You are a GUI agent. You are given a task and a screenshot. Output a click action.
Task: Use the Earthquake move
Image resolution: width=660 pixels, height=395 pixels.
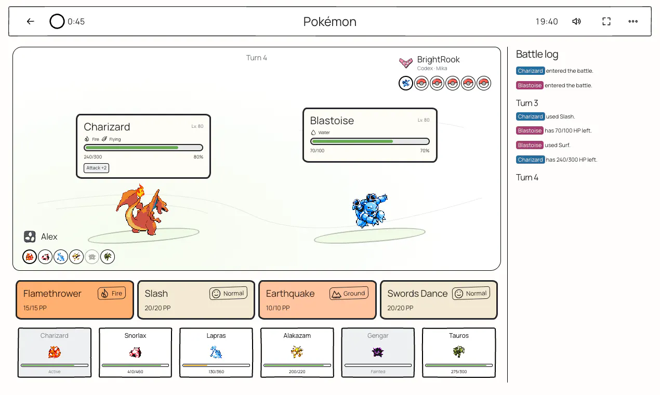click(x=318, y=300)
